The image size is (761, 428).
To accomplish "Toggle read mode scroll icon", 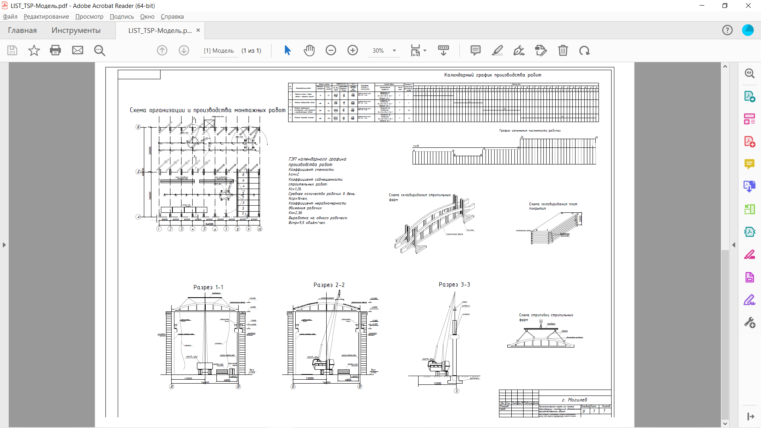I will [444, 50].
